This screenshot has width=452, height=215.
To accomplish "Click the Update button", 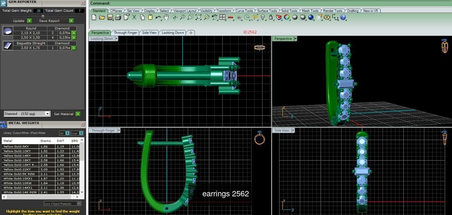I will [x=22, y=21].
